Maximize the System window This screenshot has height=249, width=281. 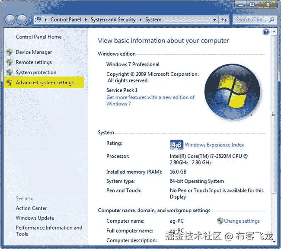coord(252,4)
